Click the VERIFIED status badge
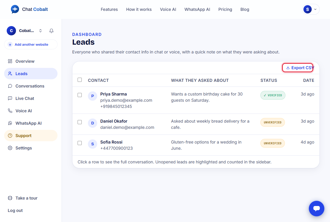Image resolution: width=330 pixels, height=222 pixels. point(273,95)
